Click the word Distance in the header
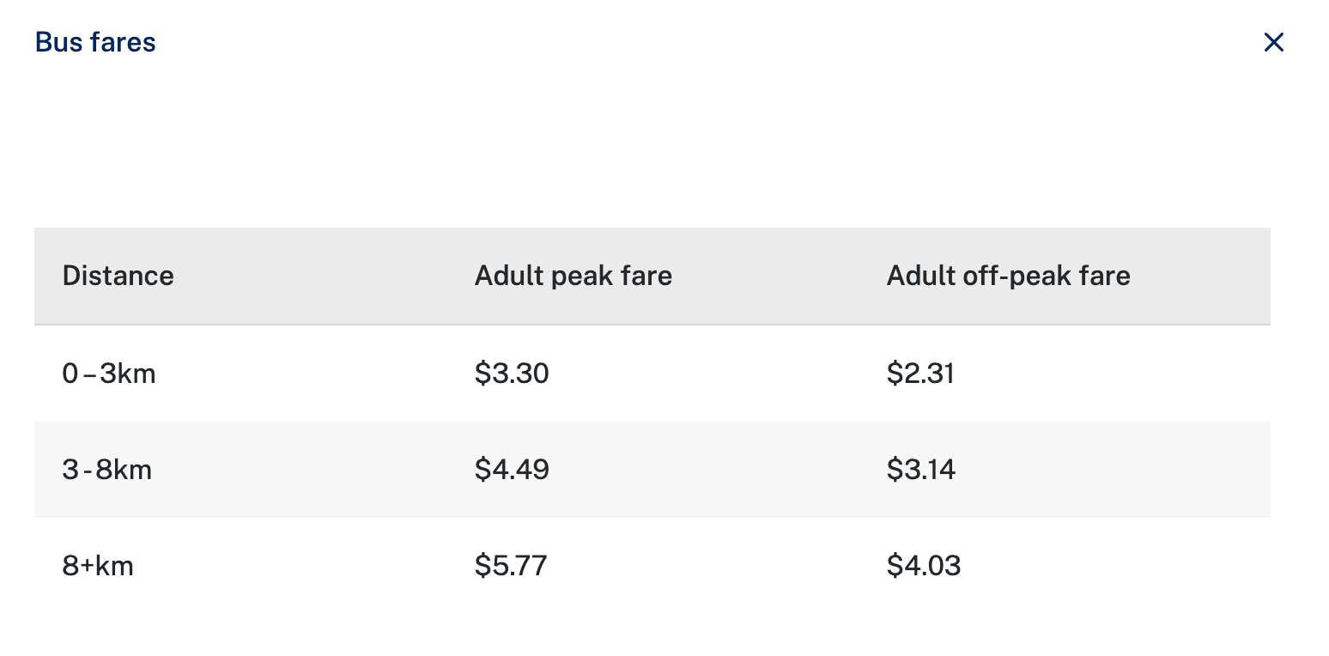The image size is (1329, 656). pyautogui.click(x=118, y=276)
